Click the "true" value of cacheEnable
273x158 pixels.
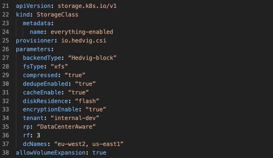pyautogui.click(x=79, y=91)
